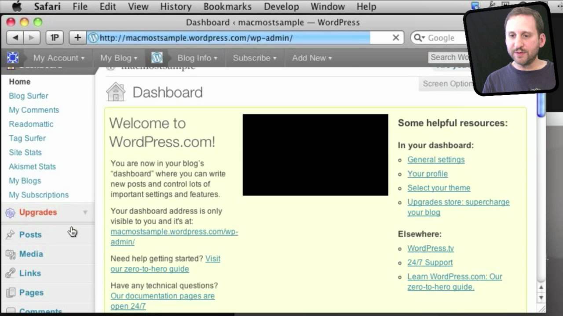
Task: Open the Safari menu
Action: (x=47, y=7)
